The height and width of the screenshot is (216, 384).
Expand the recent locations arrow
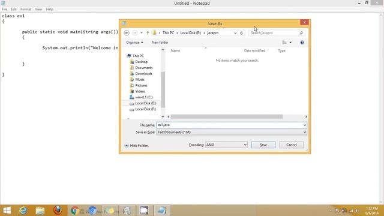tap(142, 33)
